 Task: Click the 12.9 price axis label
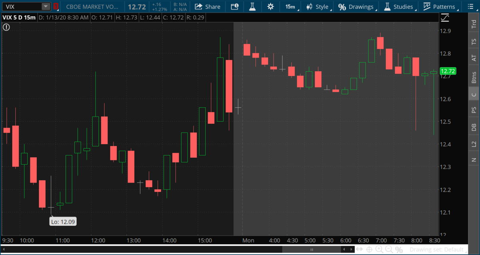(446, 31)
